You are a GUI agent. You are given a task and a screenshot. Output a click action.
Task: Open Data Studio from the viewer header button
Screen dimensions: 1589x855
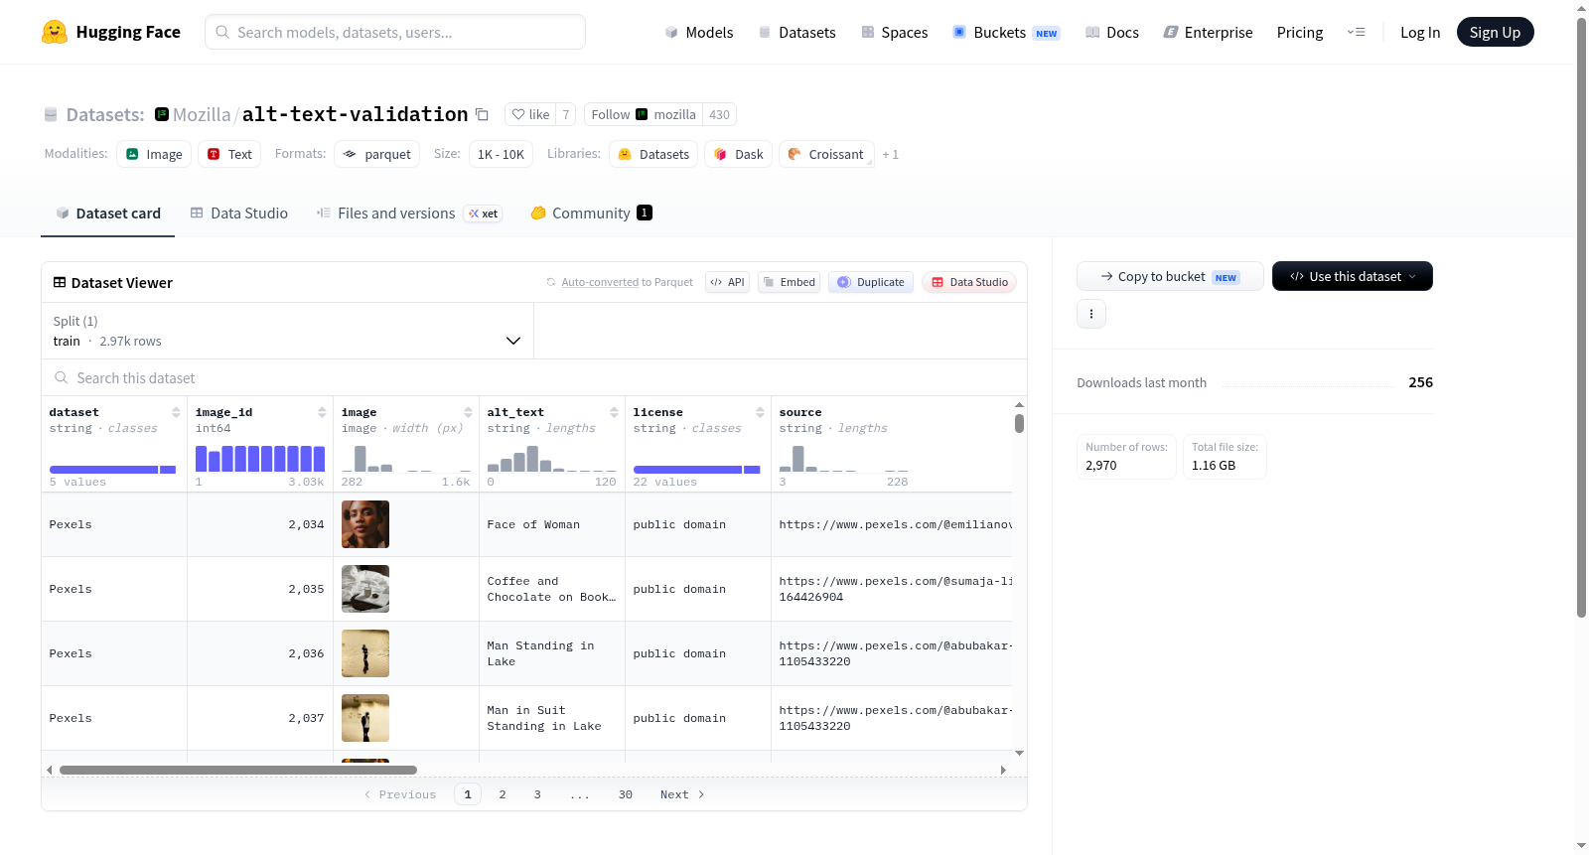coord(969,282)
